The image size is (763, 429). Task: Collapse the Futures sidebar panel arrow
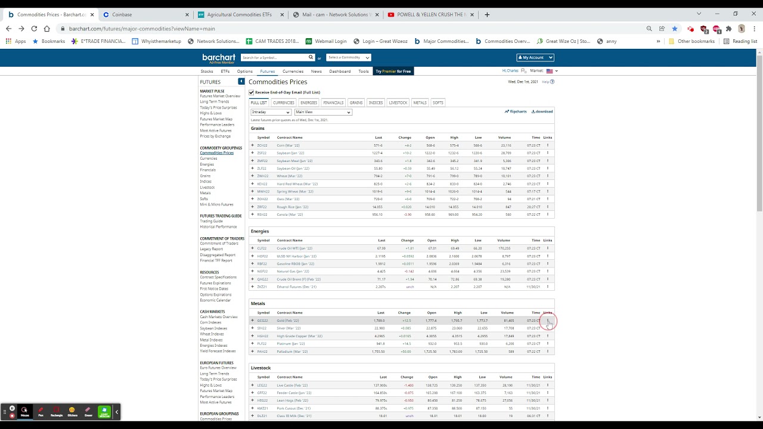(x=241, y=82)
